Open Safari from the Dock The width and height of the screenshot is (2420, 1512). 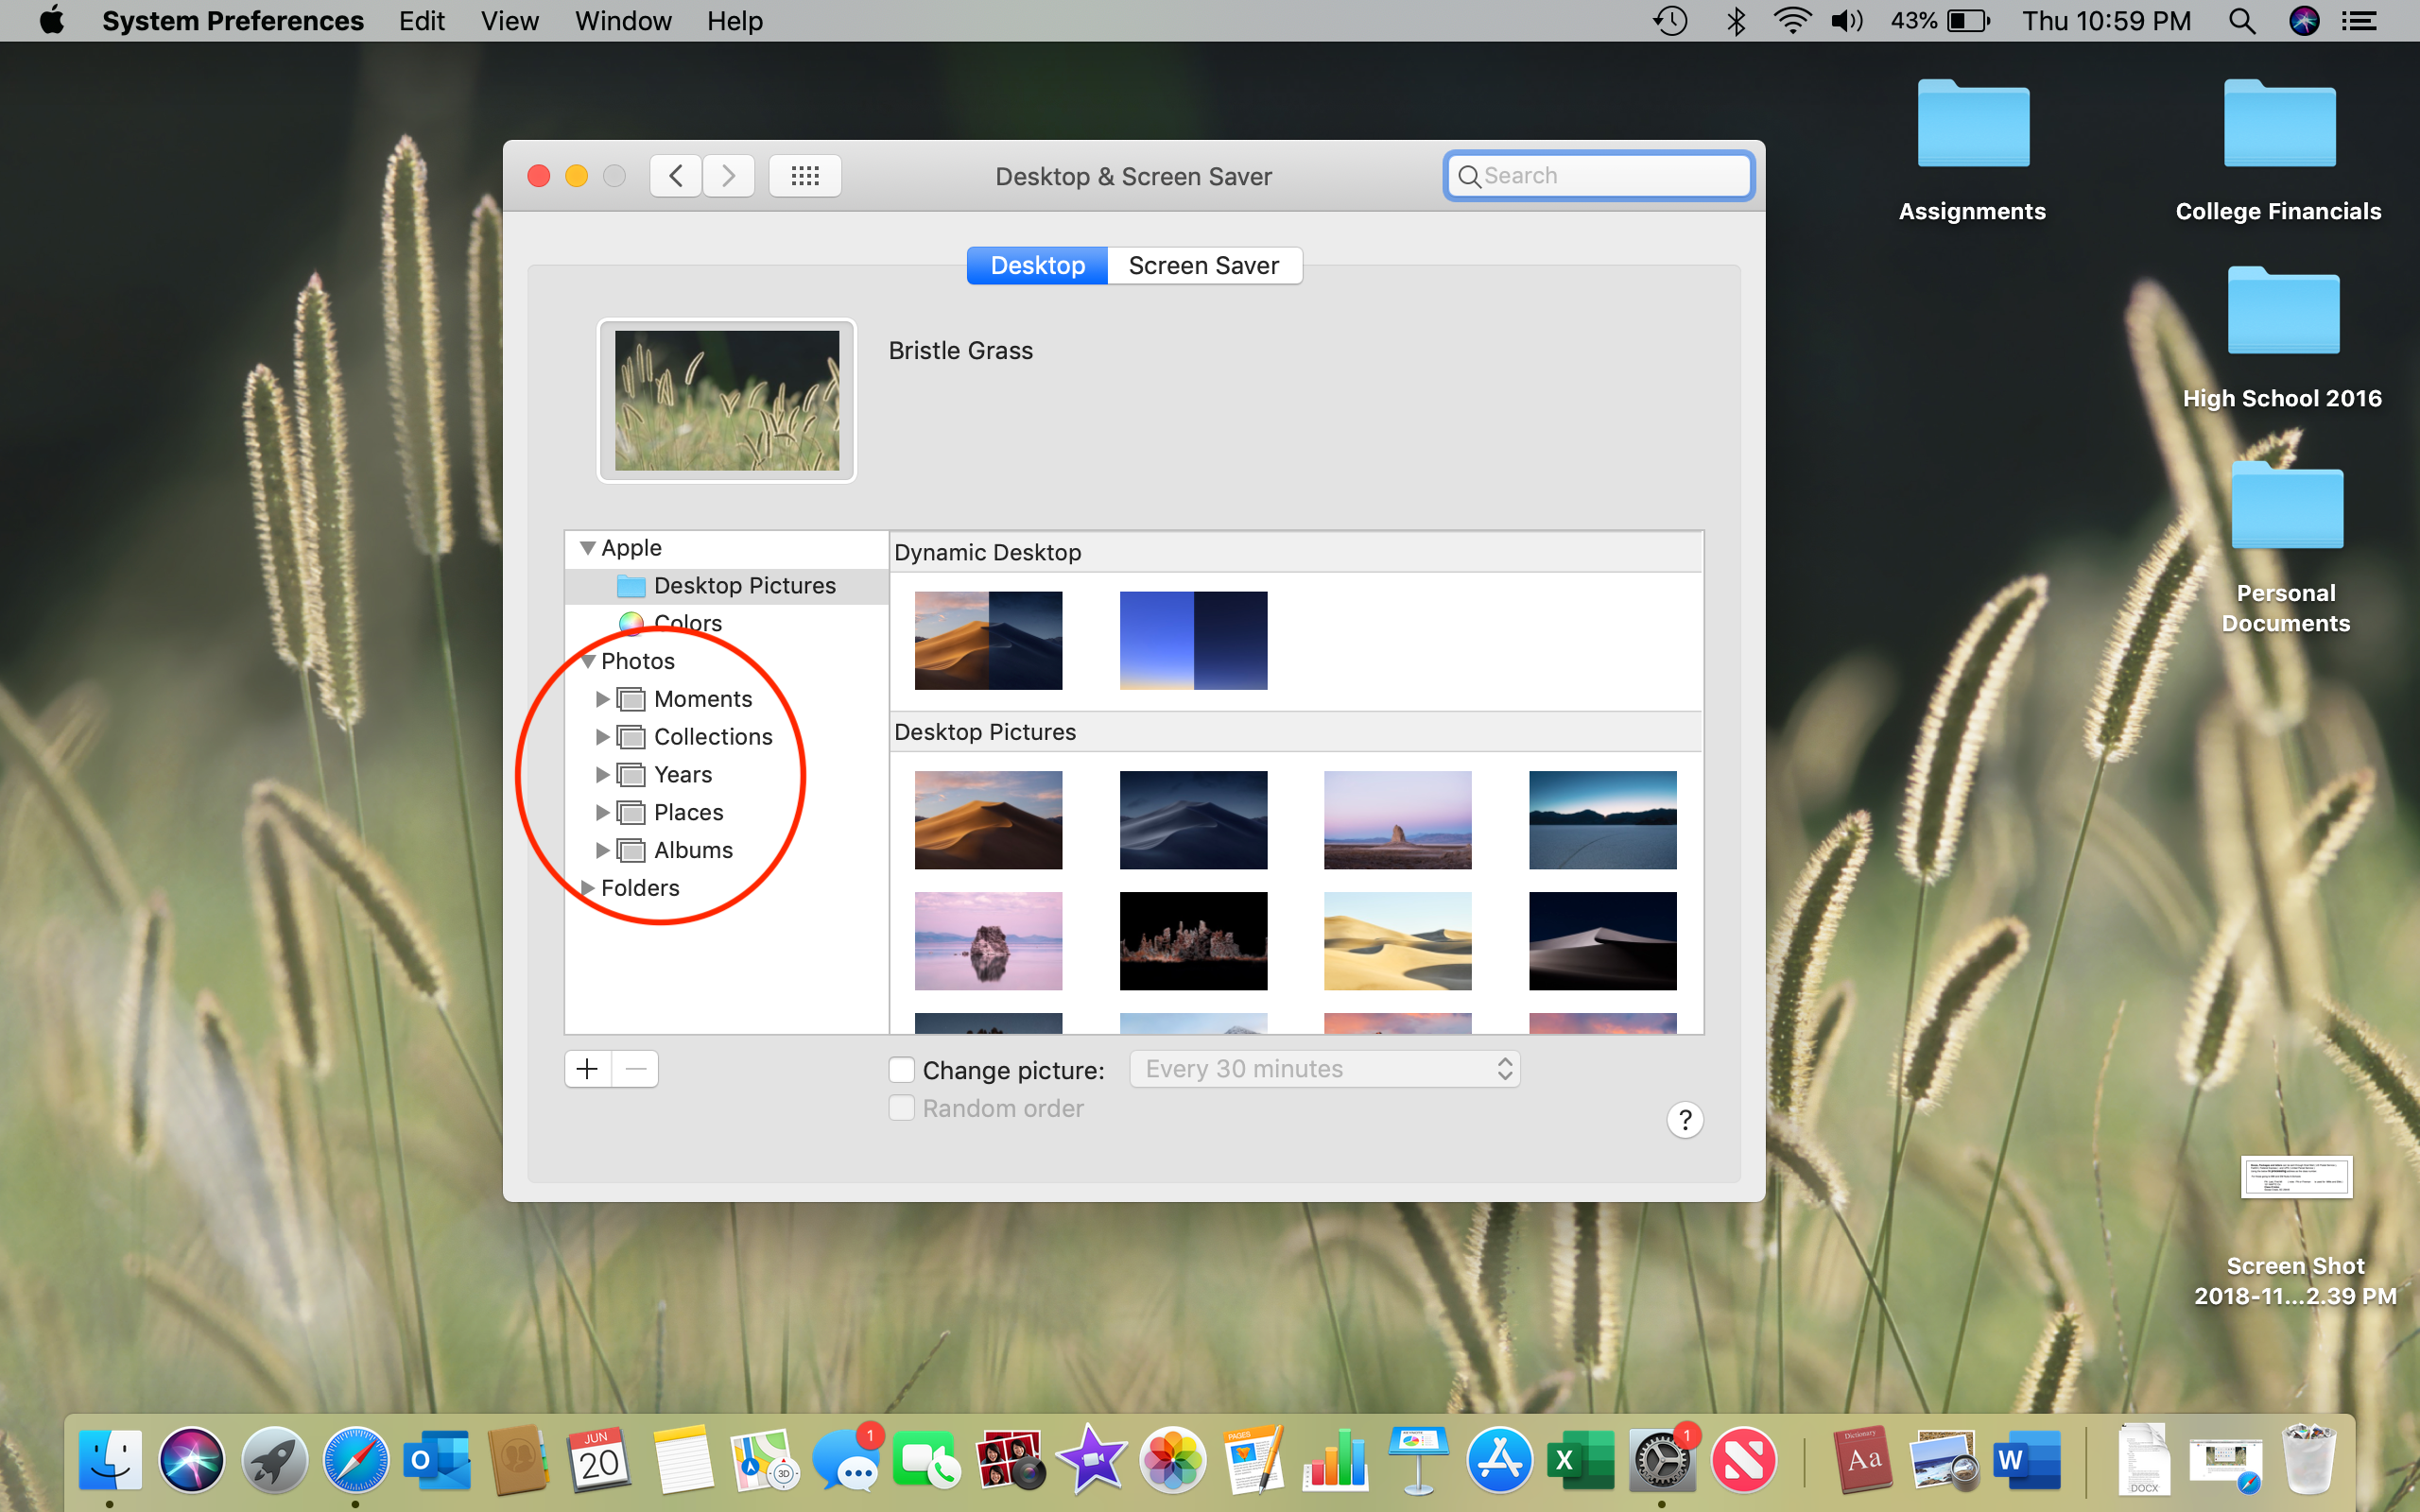point(355,1460)
